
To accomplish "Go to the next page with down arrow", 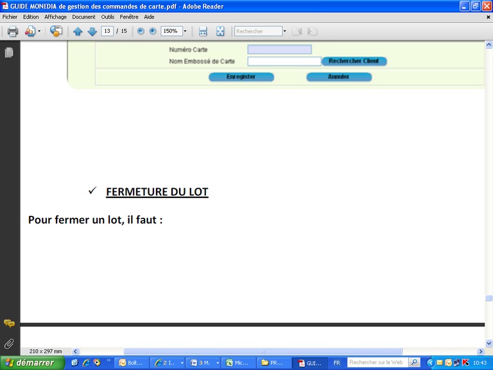I will click(92, 31).
